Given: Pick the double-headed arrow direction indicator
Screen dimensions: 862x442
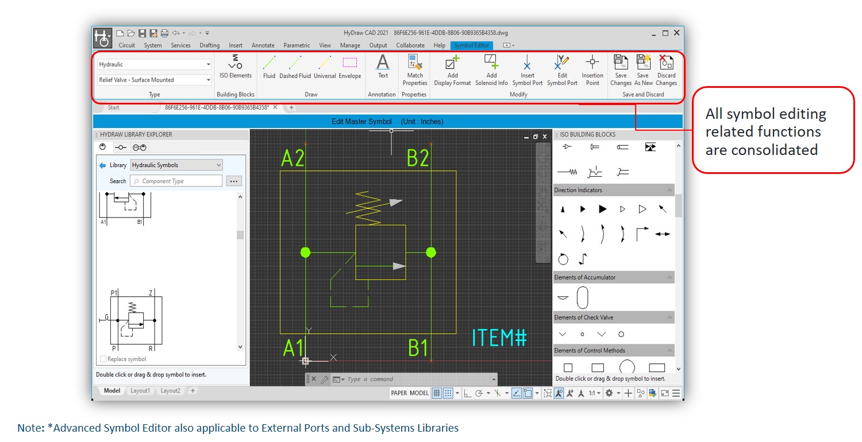Looking at the screenshot, I should click(x=663, y=234).
